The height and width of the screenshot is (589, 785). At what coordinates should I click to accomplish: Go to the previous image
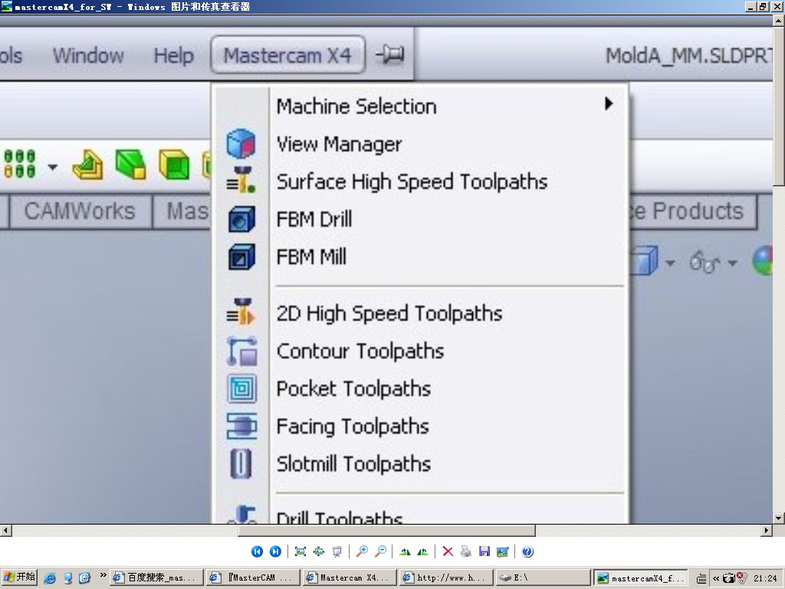point(257,551)
